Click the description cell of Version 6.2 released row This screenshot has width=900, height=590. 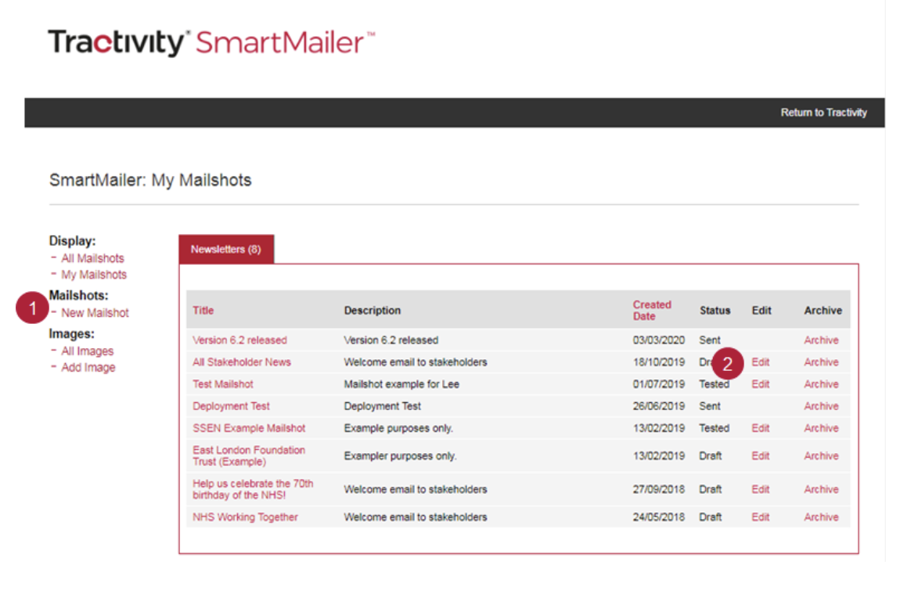click(x=391, y=340)
